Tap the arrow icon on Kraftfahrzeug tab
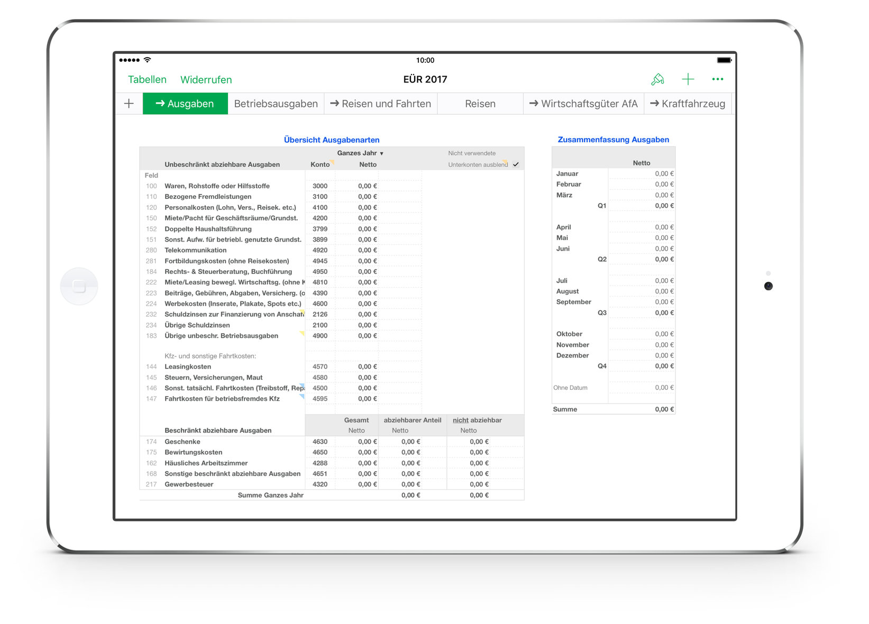Viewport: 869px width, 624px height. coord(654,104)
